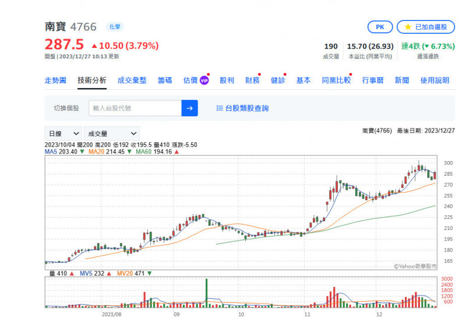This screenshot has width=466, height=328.
Task: Click the 11 month axis label
Action: point(308,315)
